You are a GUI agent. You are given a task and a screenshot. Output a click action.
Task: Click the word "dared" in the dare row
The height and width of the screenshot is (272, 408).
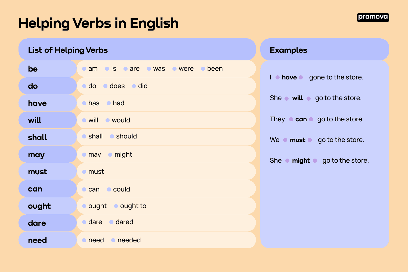124,222
